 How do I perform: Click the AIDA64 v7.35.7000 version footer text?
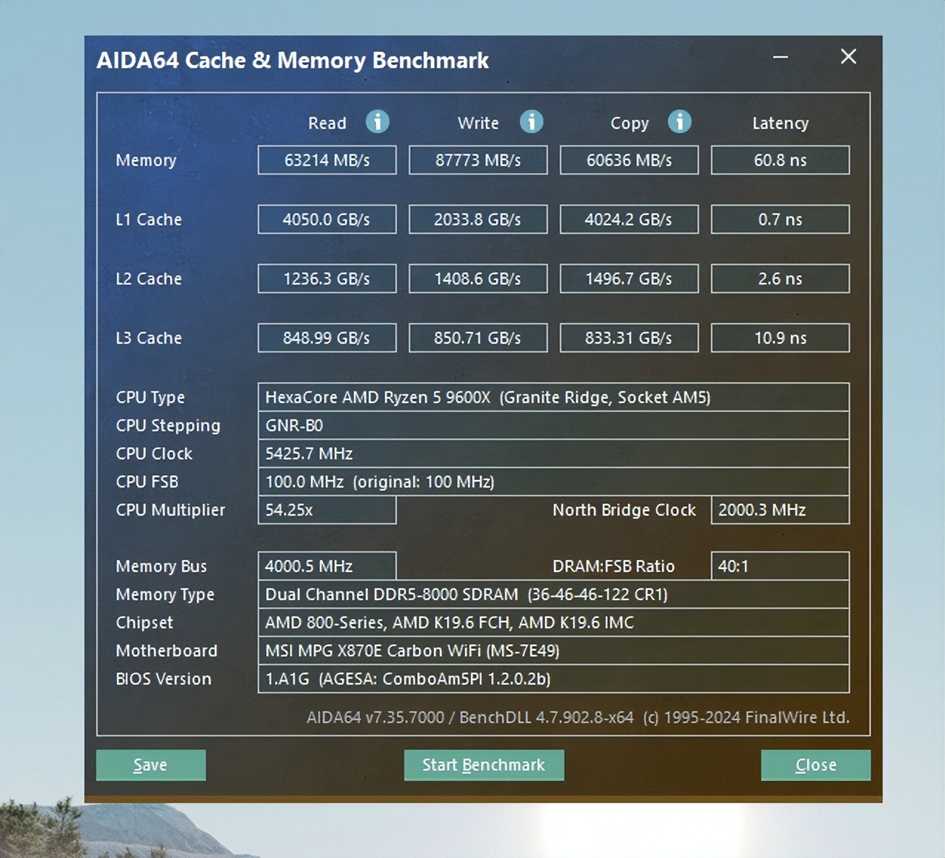[x=578, y=717]
